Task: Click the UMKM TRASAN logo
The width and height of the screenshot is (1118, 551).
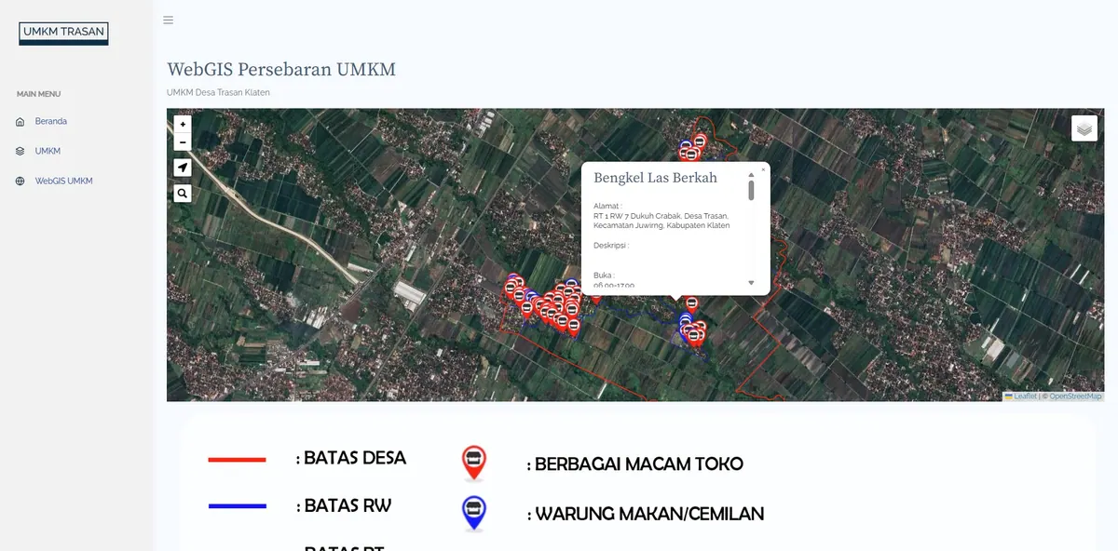Action: point(63,34)
